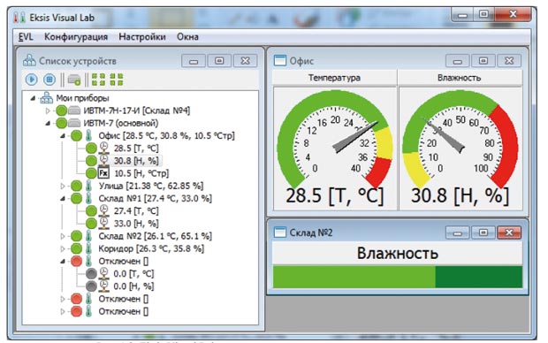Click the 30.8 [H, %] gauge readout
The height and width of the screenshot is (343, 548).
click(460, 195)
